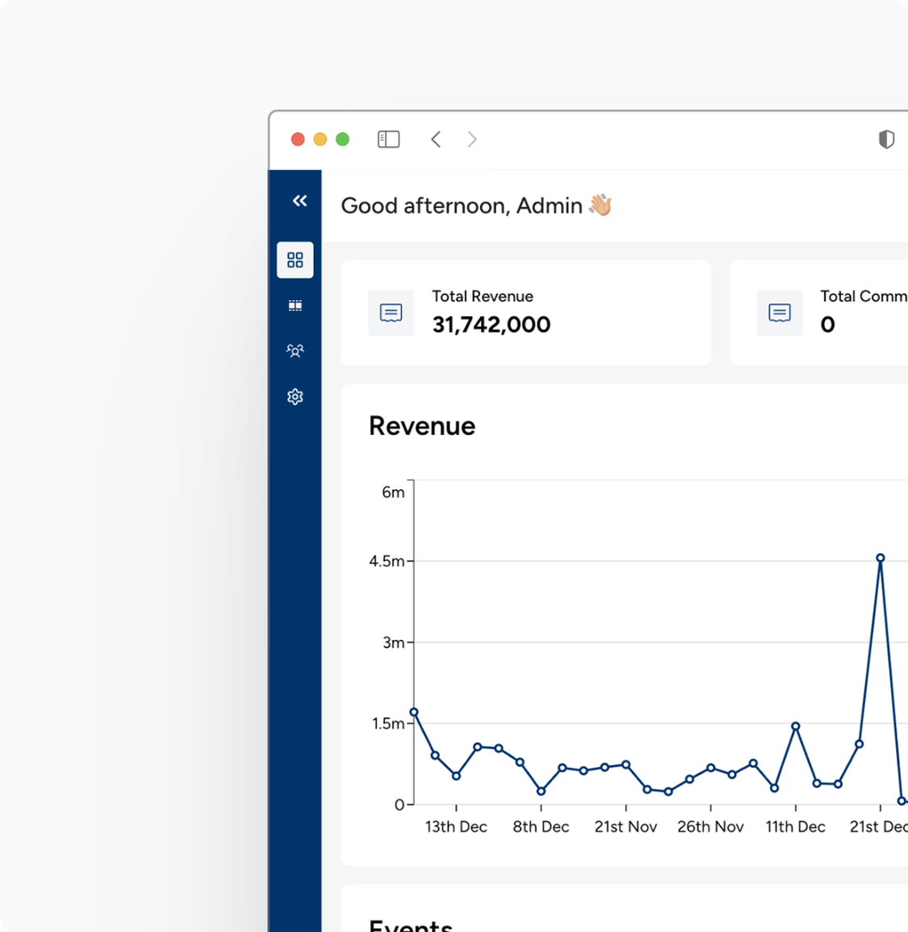Go forward with the browser forward arrow
Image resolution: width=908 pixels, height=932 pixels.
[472, 140]
